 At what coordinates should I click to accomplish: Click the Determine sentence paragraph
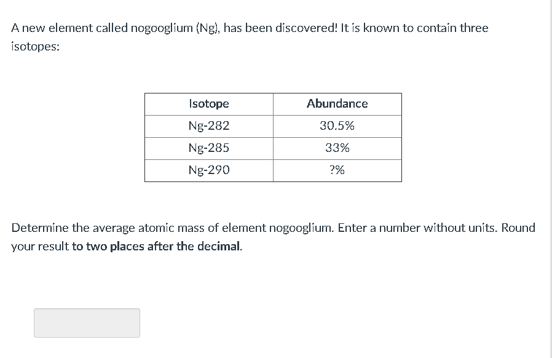[x=270, y=237]
